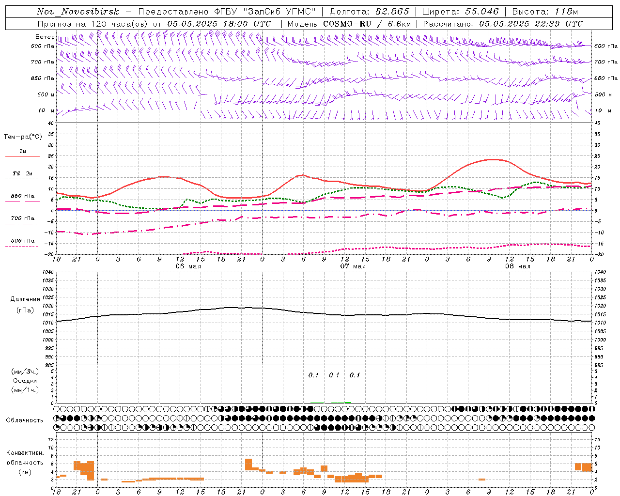The height and width of the screenshot is (496, 620).
Task: Click the Ветер wind panel label
Action: click(x=45, y=37)
